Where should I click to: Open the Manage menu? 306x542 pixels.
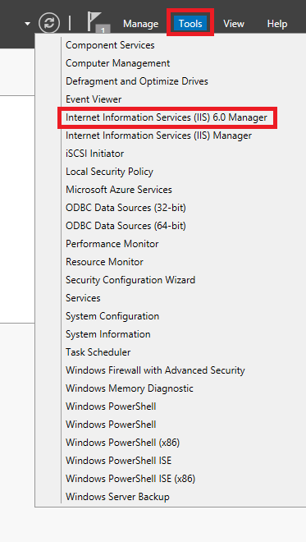(x=140, y=24)
